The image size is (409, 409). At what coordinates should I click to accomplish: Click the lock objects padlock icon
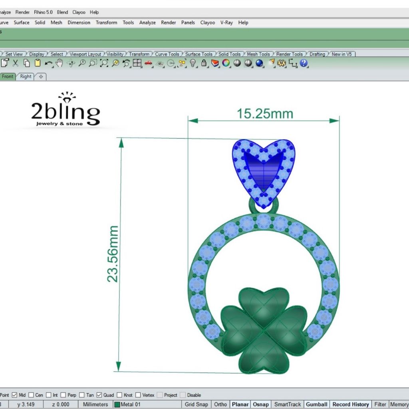pos(204,63)
